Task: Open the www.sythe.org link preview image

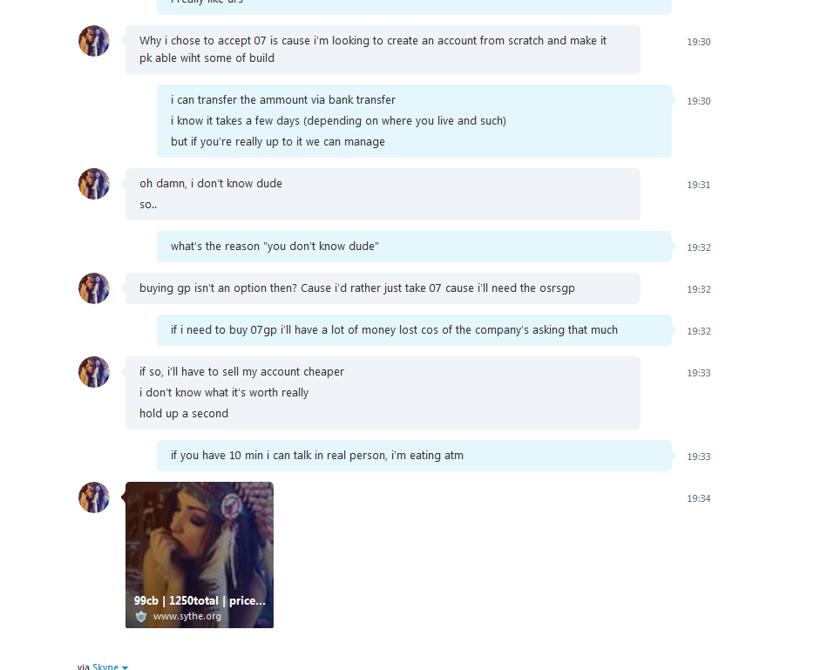Action: coord(199,555)
